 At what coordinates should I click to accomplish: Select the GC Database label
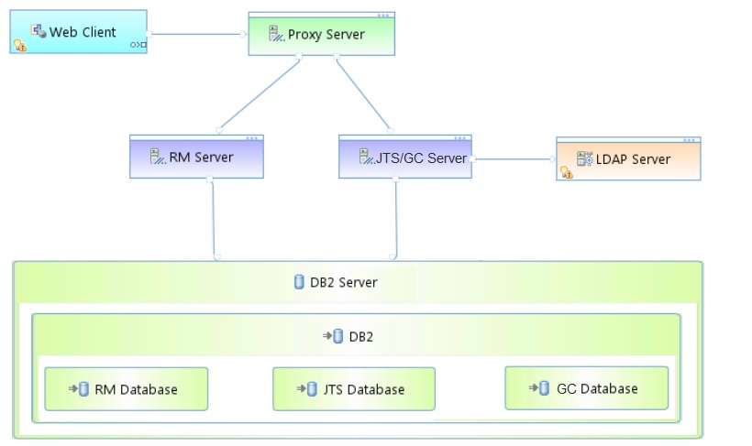(597, 389)
